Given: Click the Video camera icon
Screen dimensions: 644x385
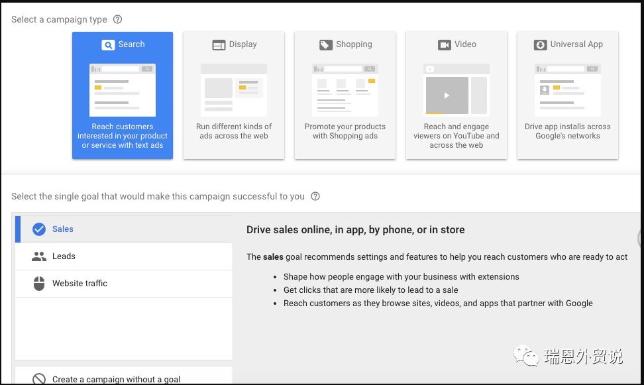Looking at the screenshot, I should [445, 45].
